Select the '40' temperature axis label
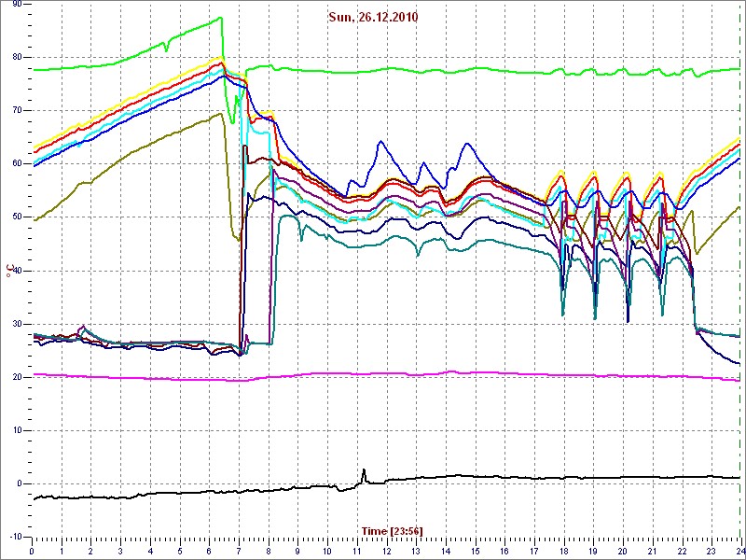746x560 pixels. pyautogui.click(x=16, y=271)
